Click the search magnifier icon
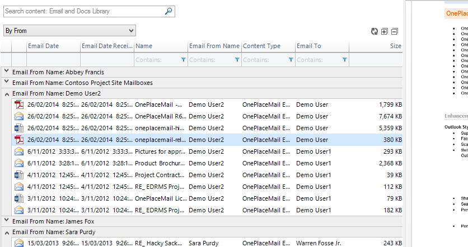This screenshot has height=247, width=468. click(169, 11)
